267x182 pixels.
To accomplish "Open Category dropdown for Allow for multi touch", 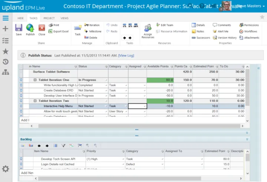I will (126, 111).
